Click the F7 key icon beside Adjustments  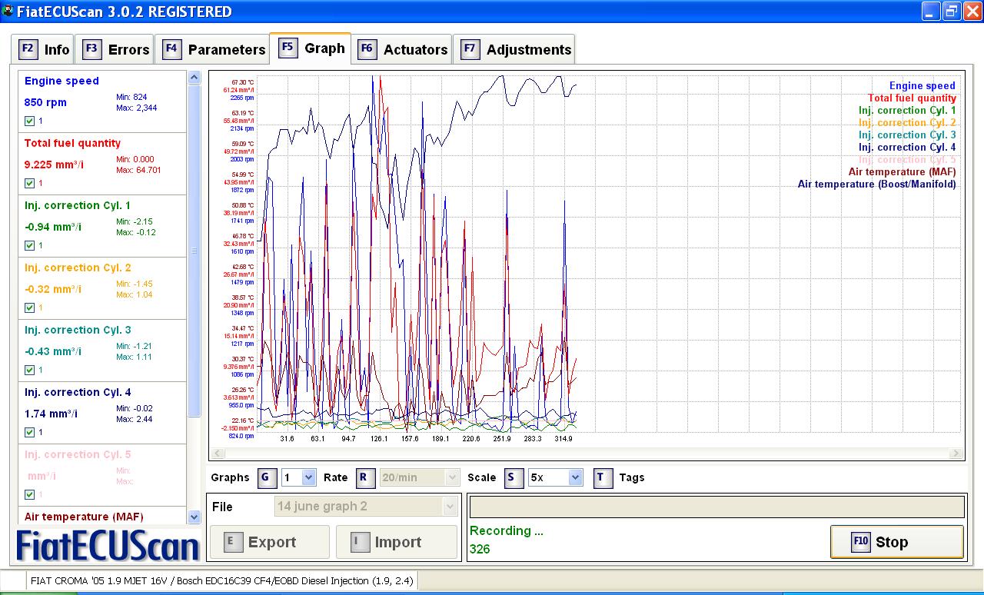(470, 49)
